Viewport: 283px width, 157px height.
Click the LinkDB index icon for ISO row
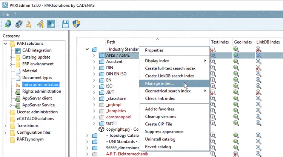click(258, 86)
